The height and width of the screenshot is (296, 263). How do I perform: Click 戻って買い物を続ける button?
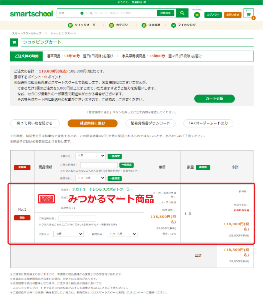35,123
